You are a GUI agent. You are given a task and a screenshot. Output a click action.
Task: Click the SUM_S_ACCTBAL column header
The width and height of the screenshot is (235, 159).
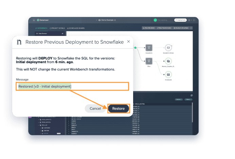140,104
